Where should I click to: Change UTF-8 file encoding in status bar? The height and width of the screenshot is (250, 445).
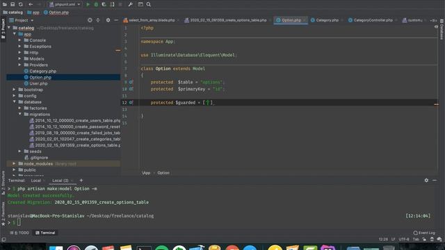point(404,239)
